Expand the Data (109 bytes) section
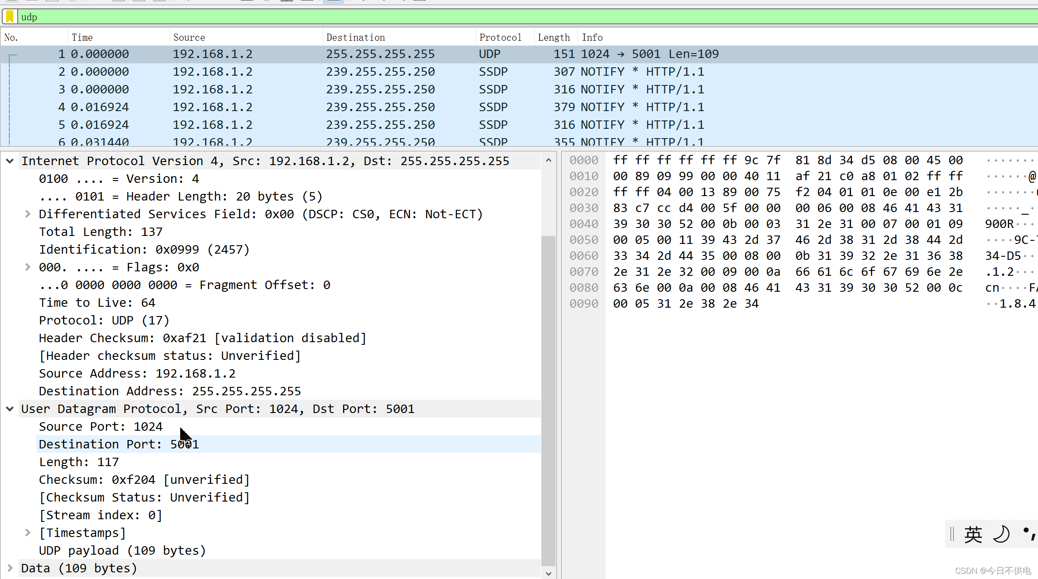Viewport: 1038px width, 579px height. (x=10, y=568)
